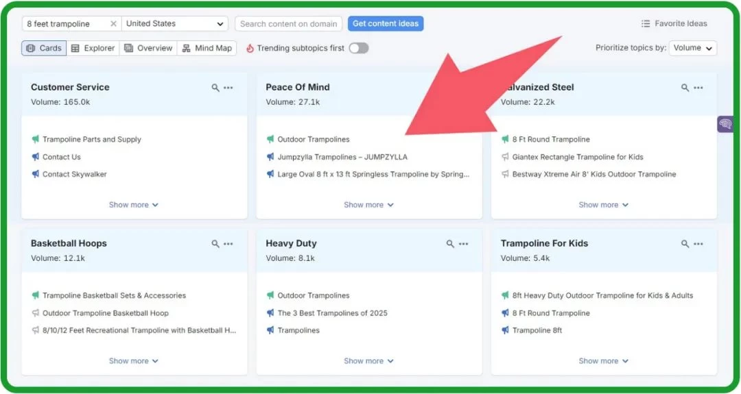Open the United States country dropdown
The width and height of the screenshot is (741, 394).
(x=175, y=23)
